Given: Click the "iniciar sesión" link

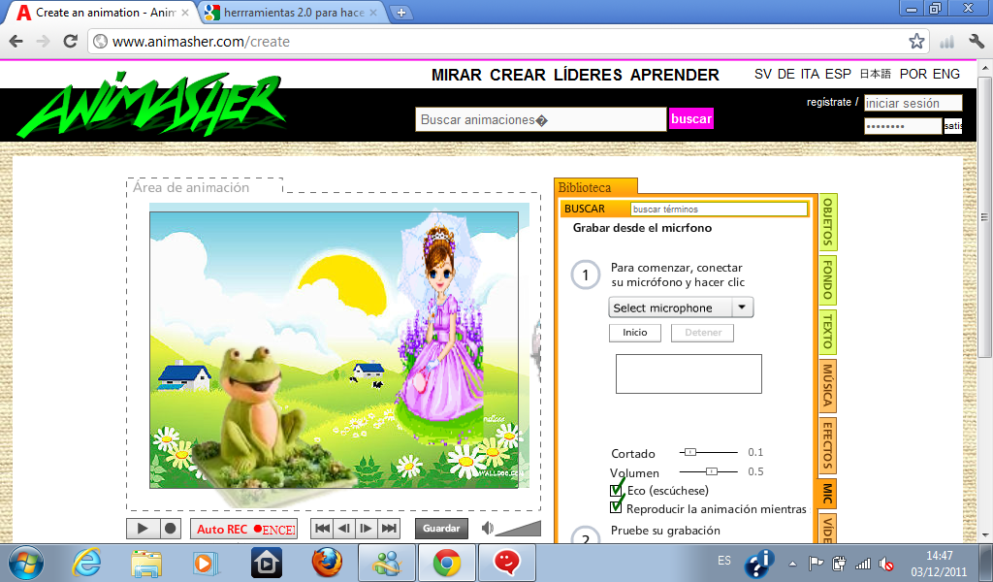Looking at the screenshot, I should [913, 102].
